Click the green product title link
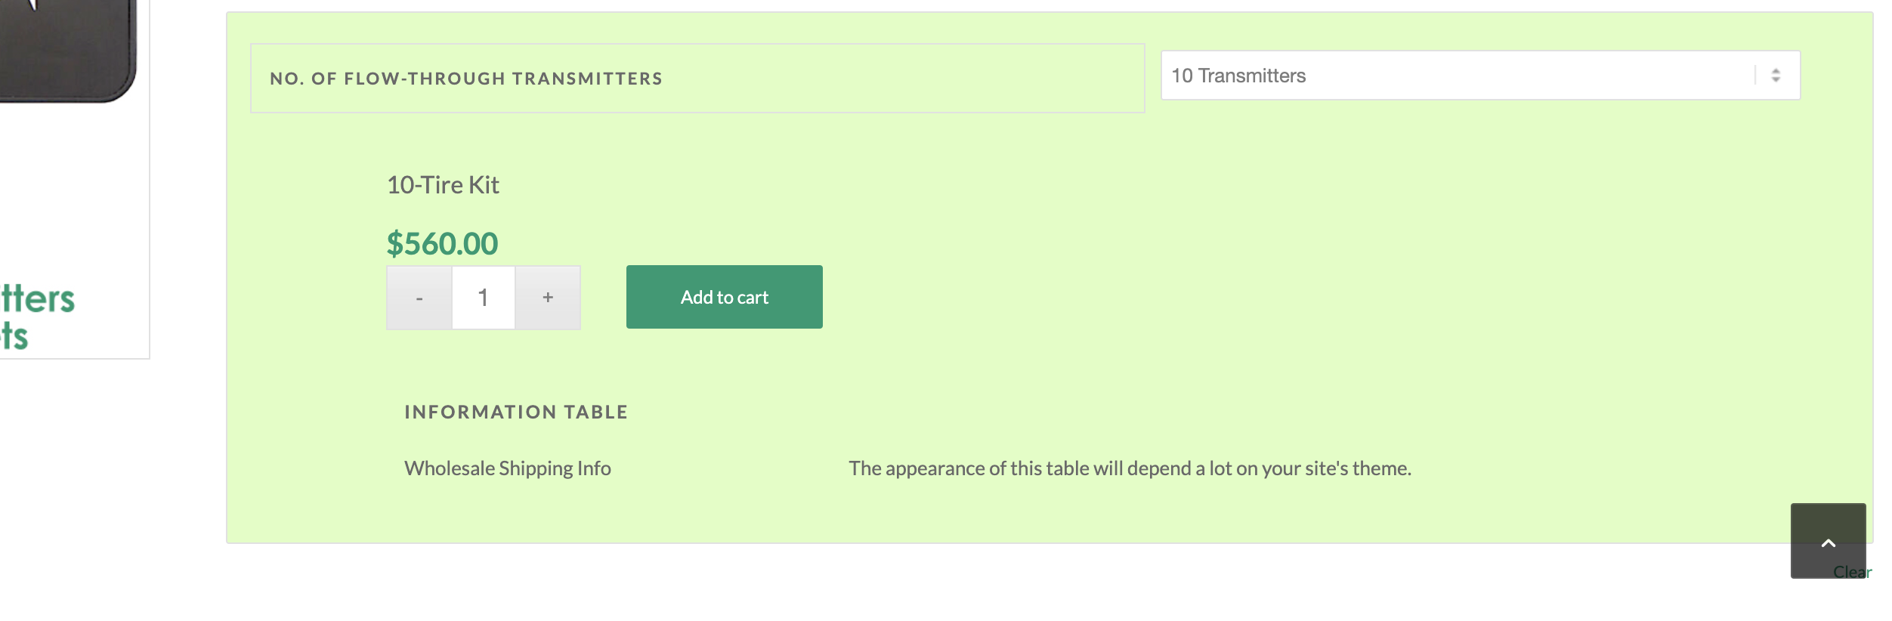1892x621 pixels. pyautogui.click(x=38, y=317)
